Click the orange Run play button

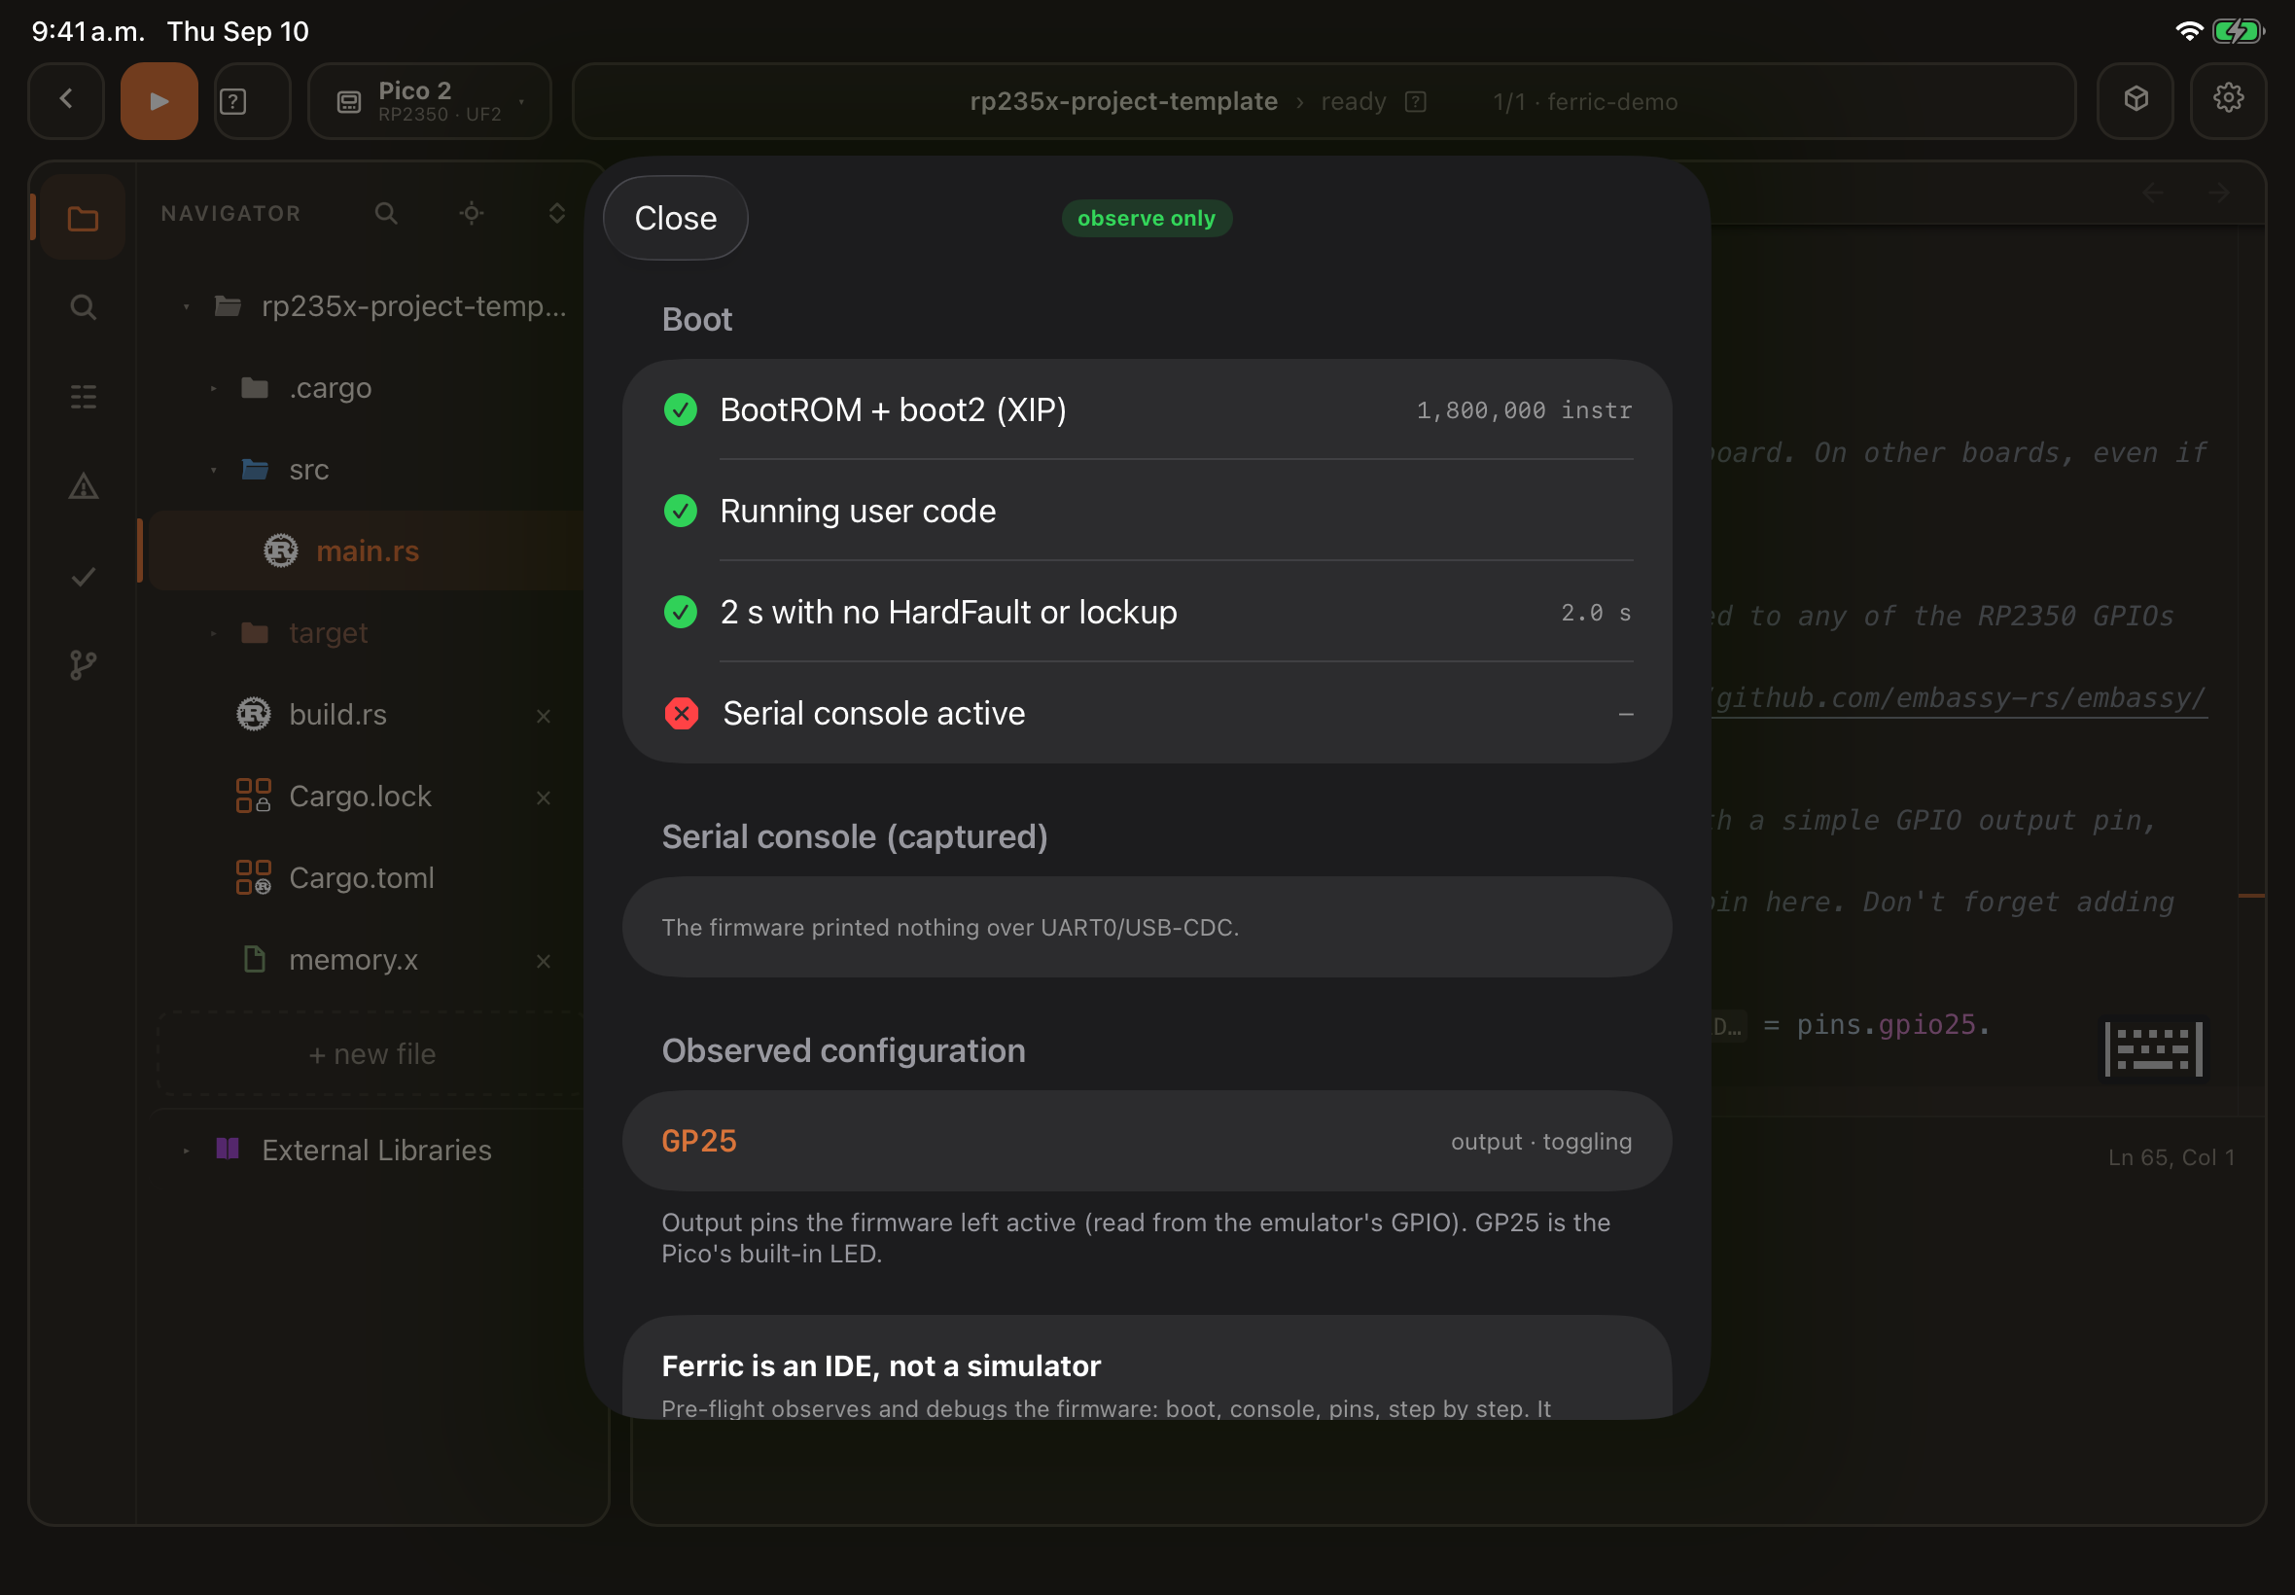(x=159, y=101)
